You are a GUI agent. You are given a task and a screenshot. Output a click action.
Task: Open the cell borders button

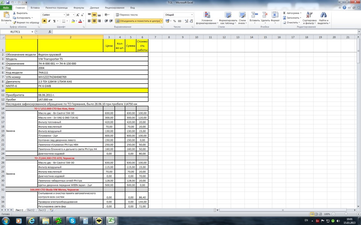(64, 21)
